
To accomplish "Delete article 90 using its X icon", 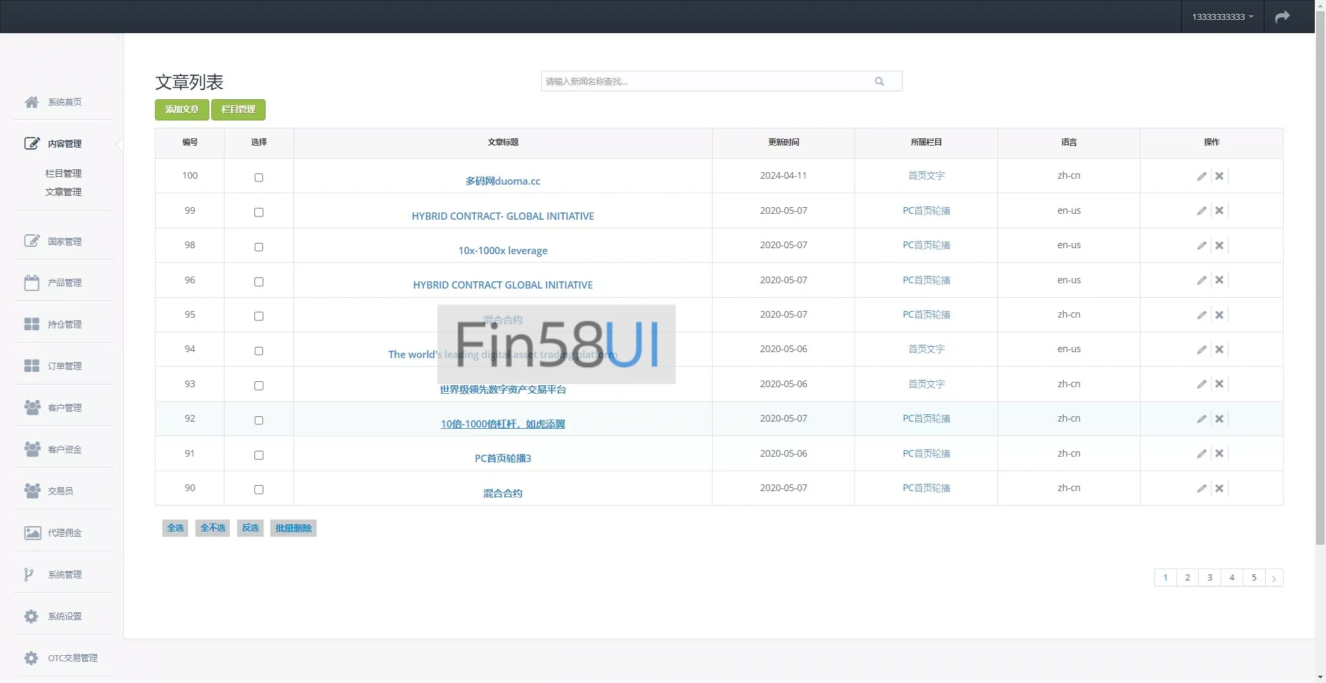I will [x=1219, y=488].
